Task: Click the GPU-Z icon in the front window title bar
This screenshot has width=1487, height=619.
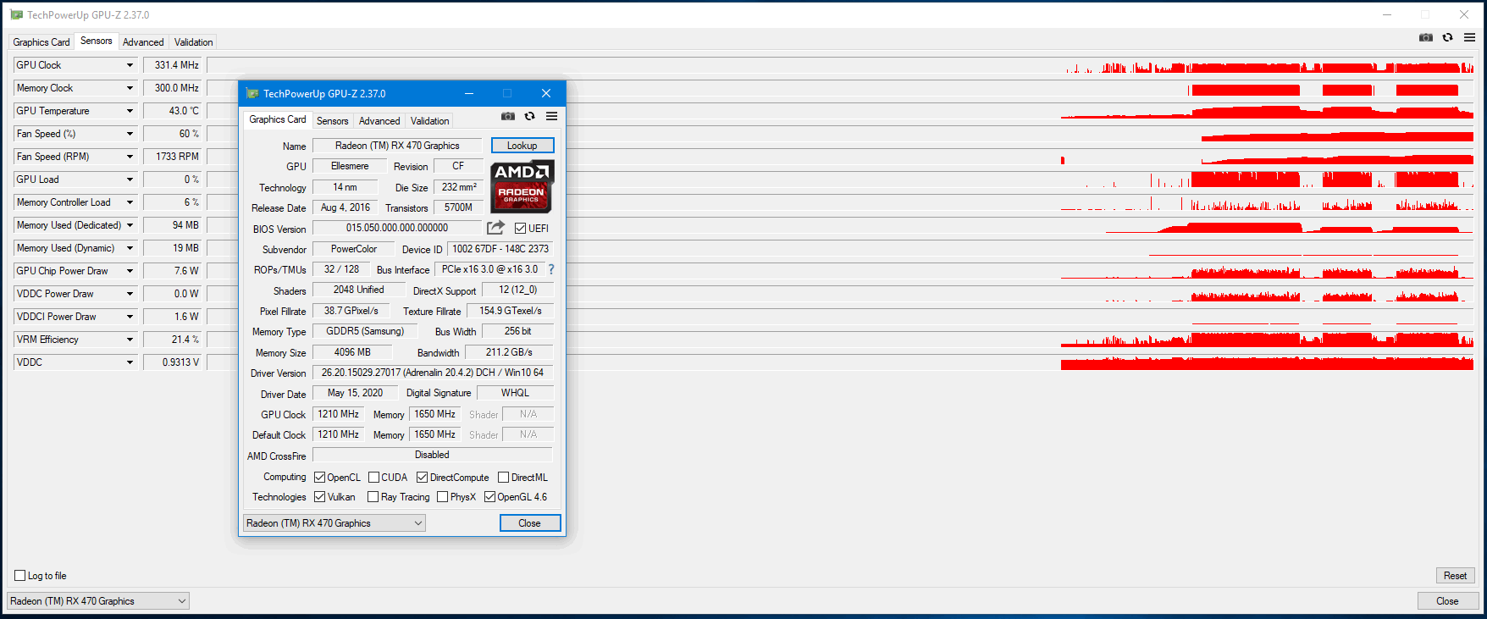Action: [x=252, y=93]
